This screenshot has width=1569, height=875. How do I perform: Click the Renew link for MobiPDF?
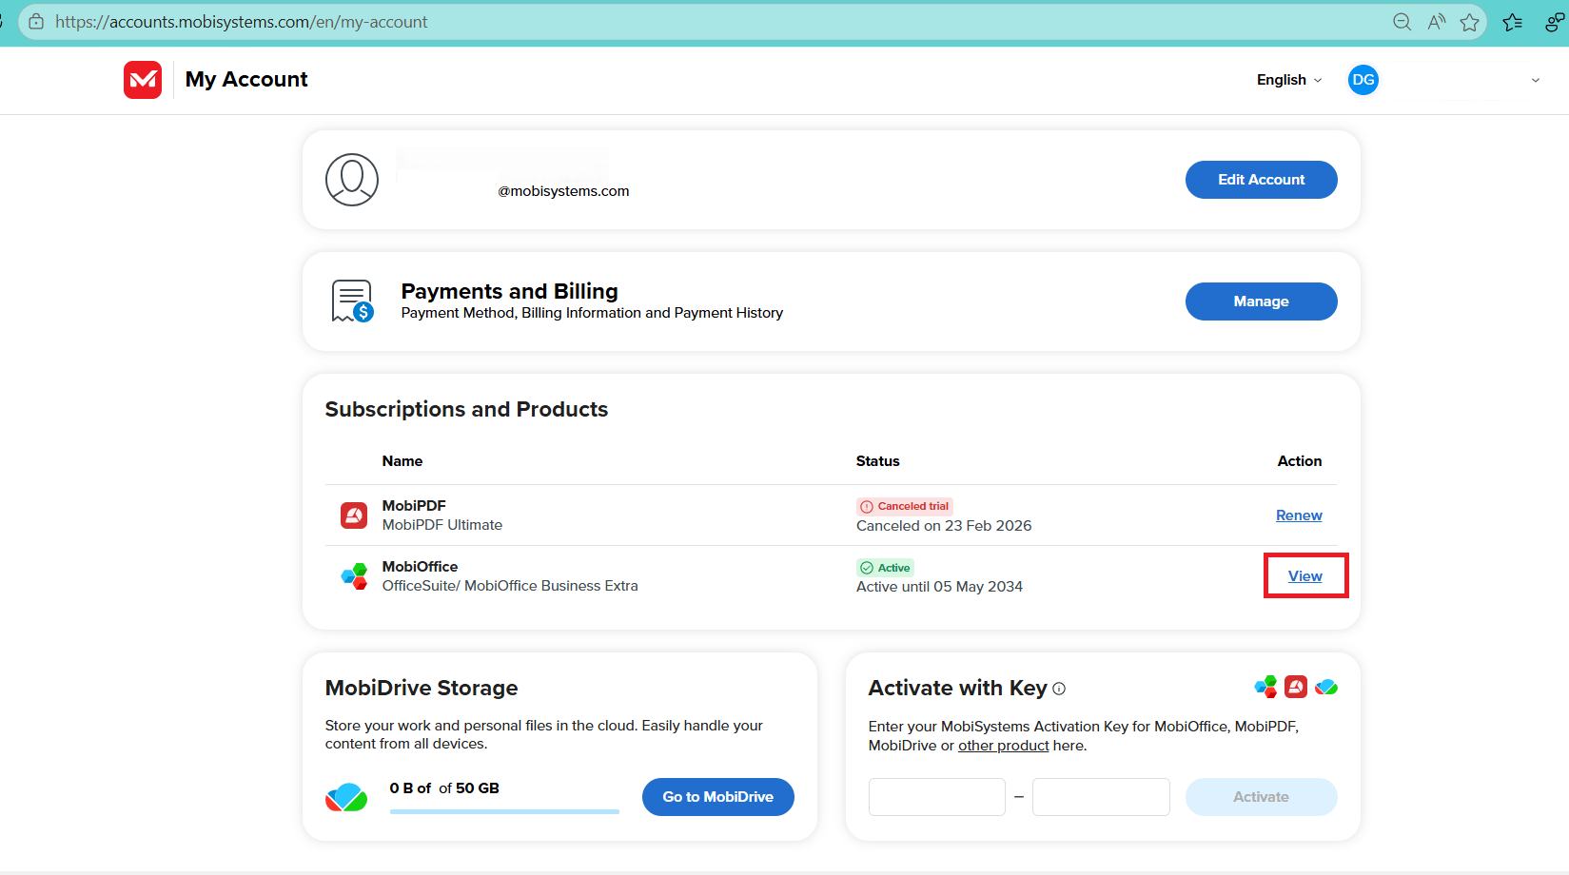(x=1299, y=515)
